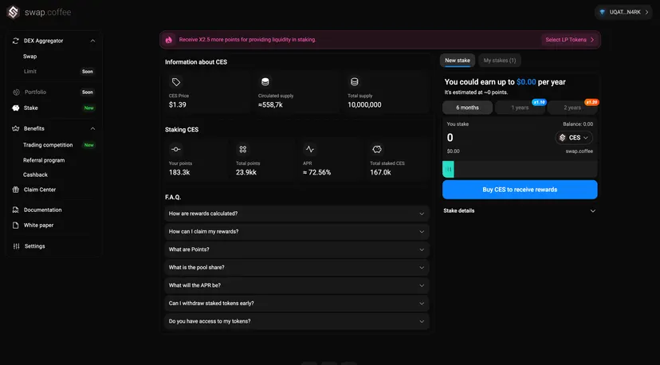Click the CES token logo in selector
The width and height of the screenshot is (660, 365).
(x=562, y=138)
